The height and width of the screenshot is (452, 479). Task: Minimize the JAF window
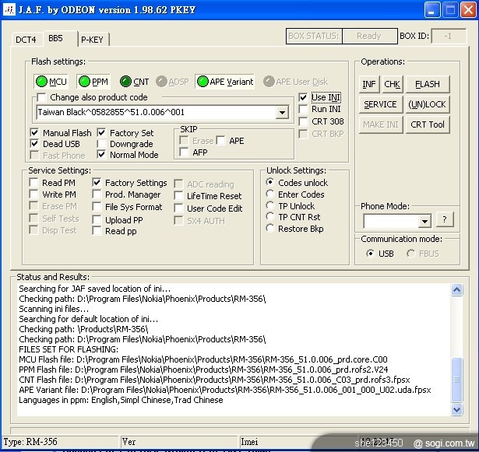tap(432, 10)
